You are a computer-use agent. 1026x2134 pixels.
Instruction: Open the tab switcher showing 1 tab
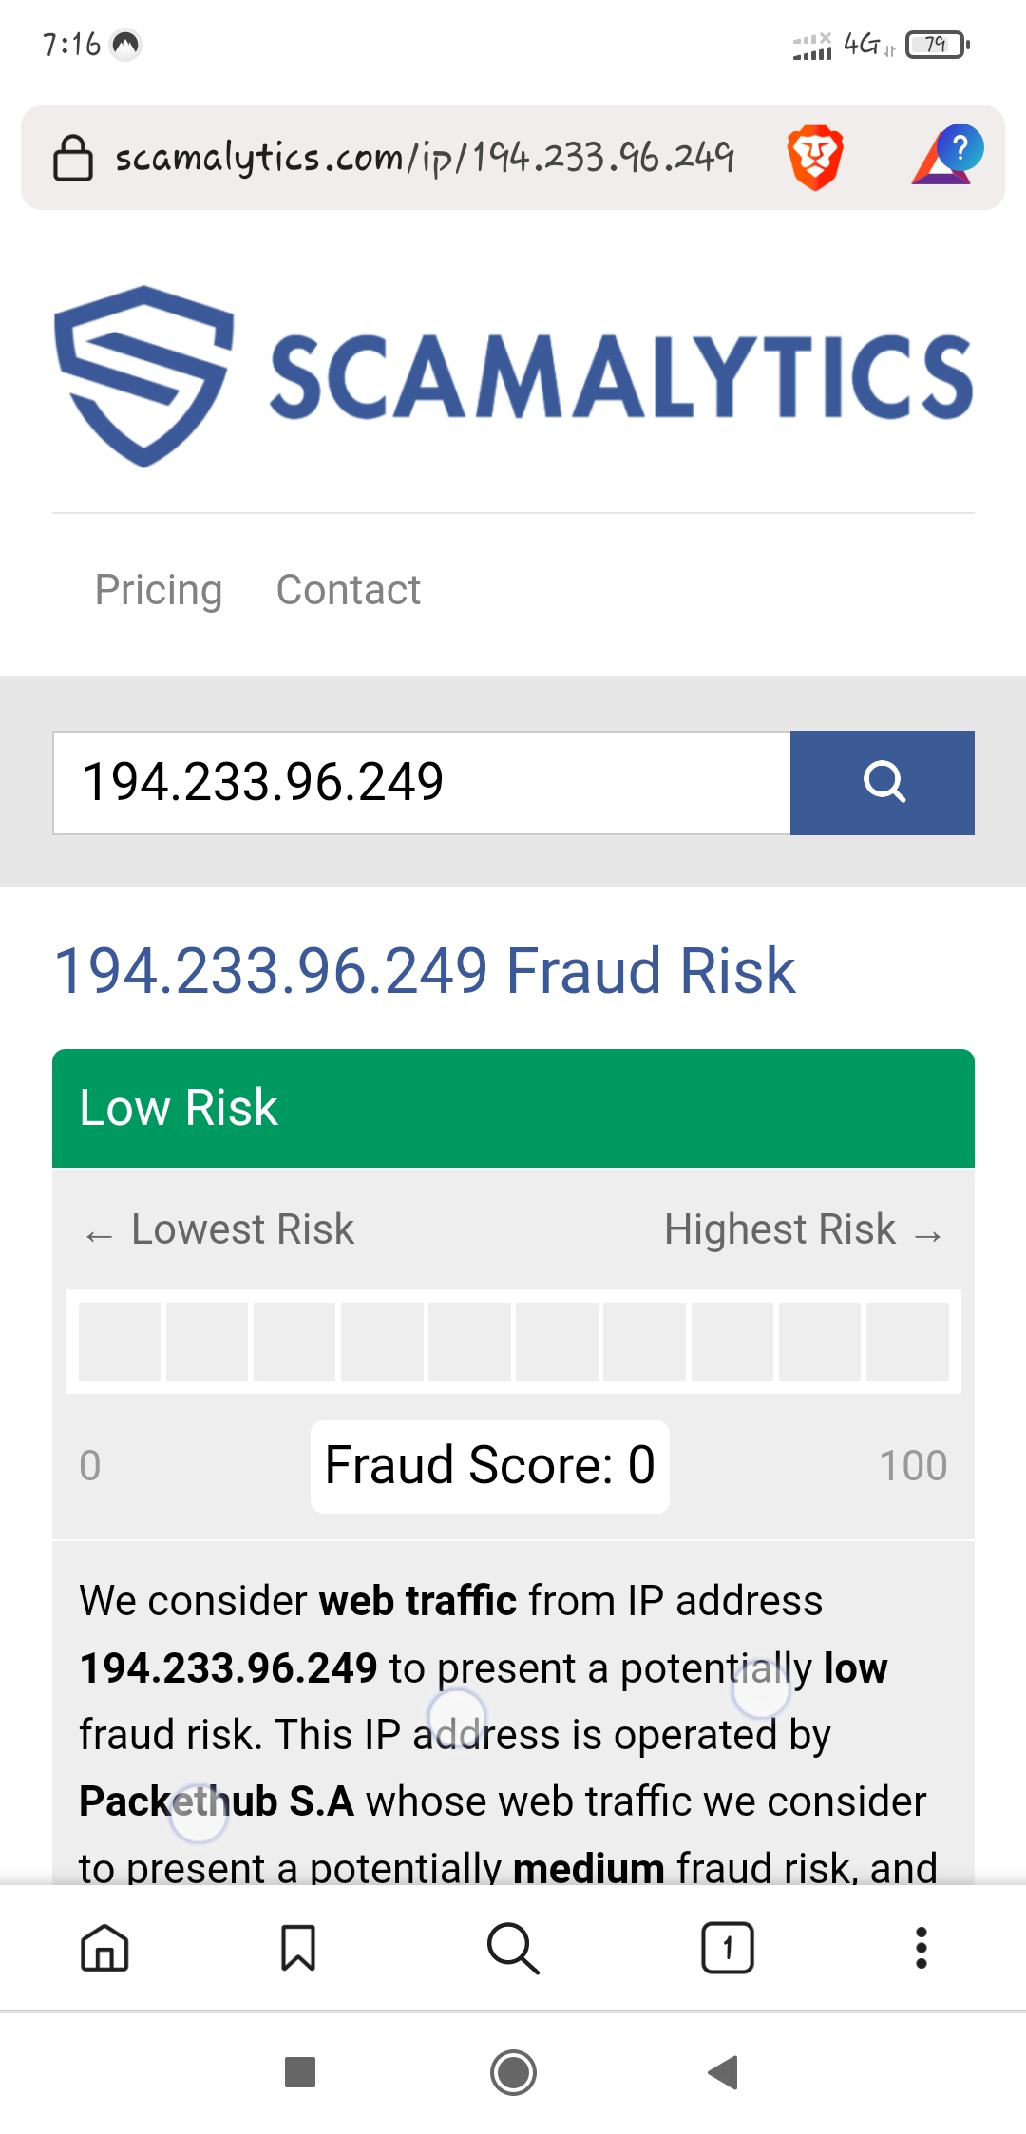pos(728,1948)
